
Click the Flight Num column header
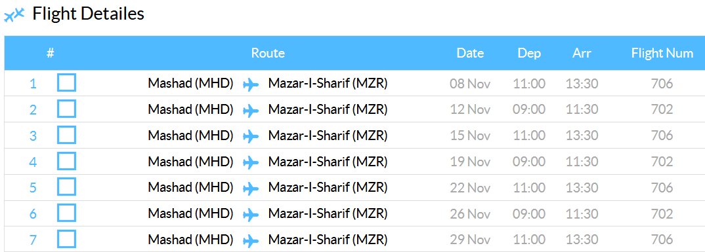tap(662, 53)
